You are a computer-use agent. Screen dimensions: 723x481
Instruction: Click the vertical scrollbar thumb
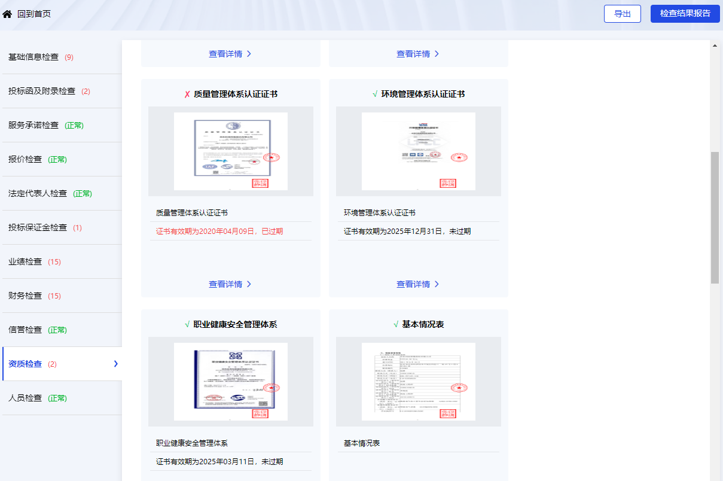point(715,218)
